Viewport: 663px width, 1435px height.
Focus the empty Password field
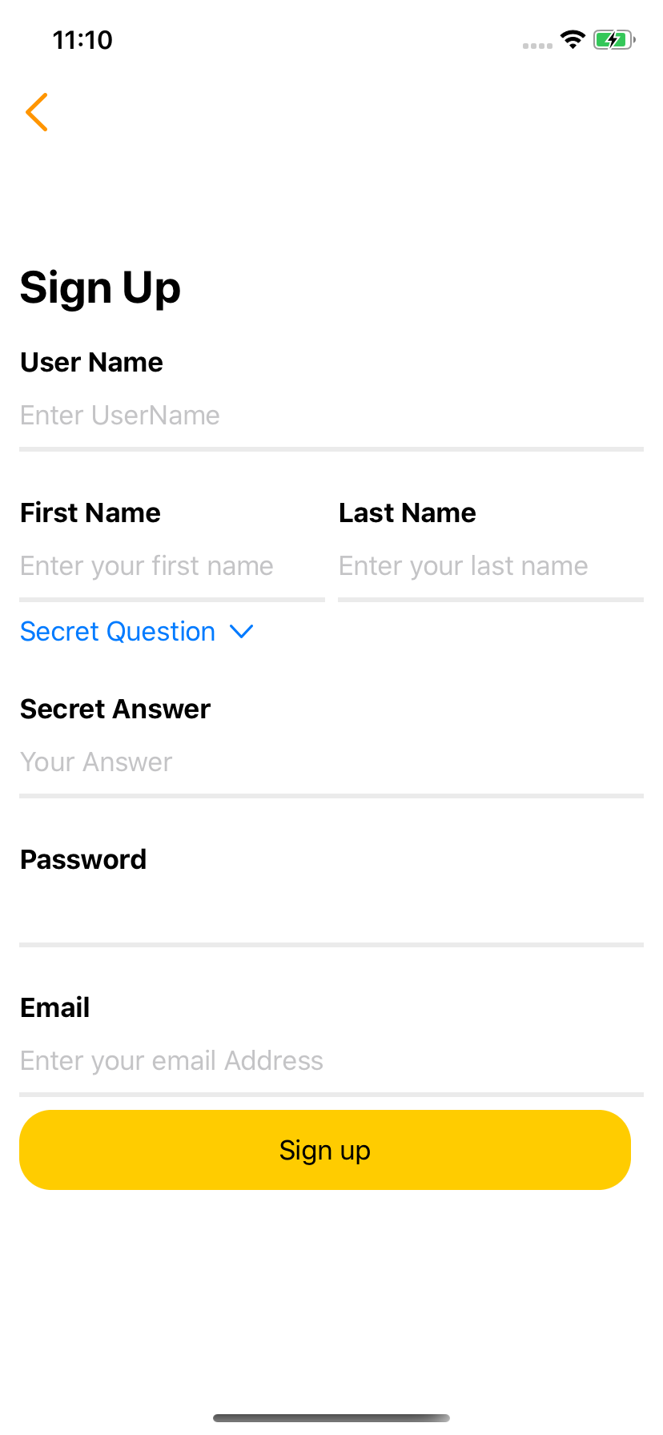click(x=331, y=913)
